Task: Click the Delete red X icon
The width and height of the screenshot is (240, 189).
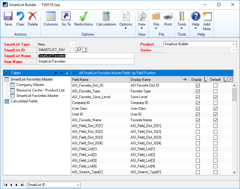Action: [x=33, y=16]
